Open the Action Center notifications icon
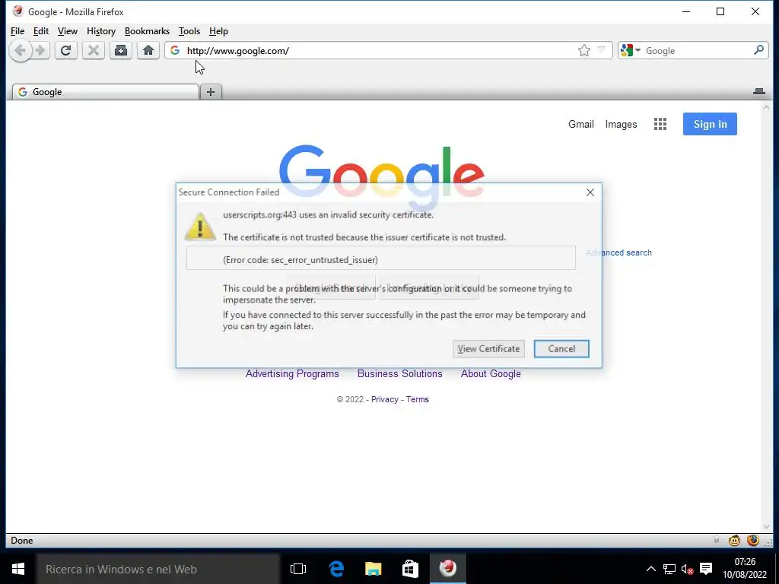 [706, 569]
